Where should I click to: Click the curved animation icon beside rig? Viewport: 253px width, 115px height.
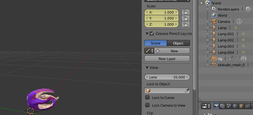point(231,59)
